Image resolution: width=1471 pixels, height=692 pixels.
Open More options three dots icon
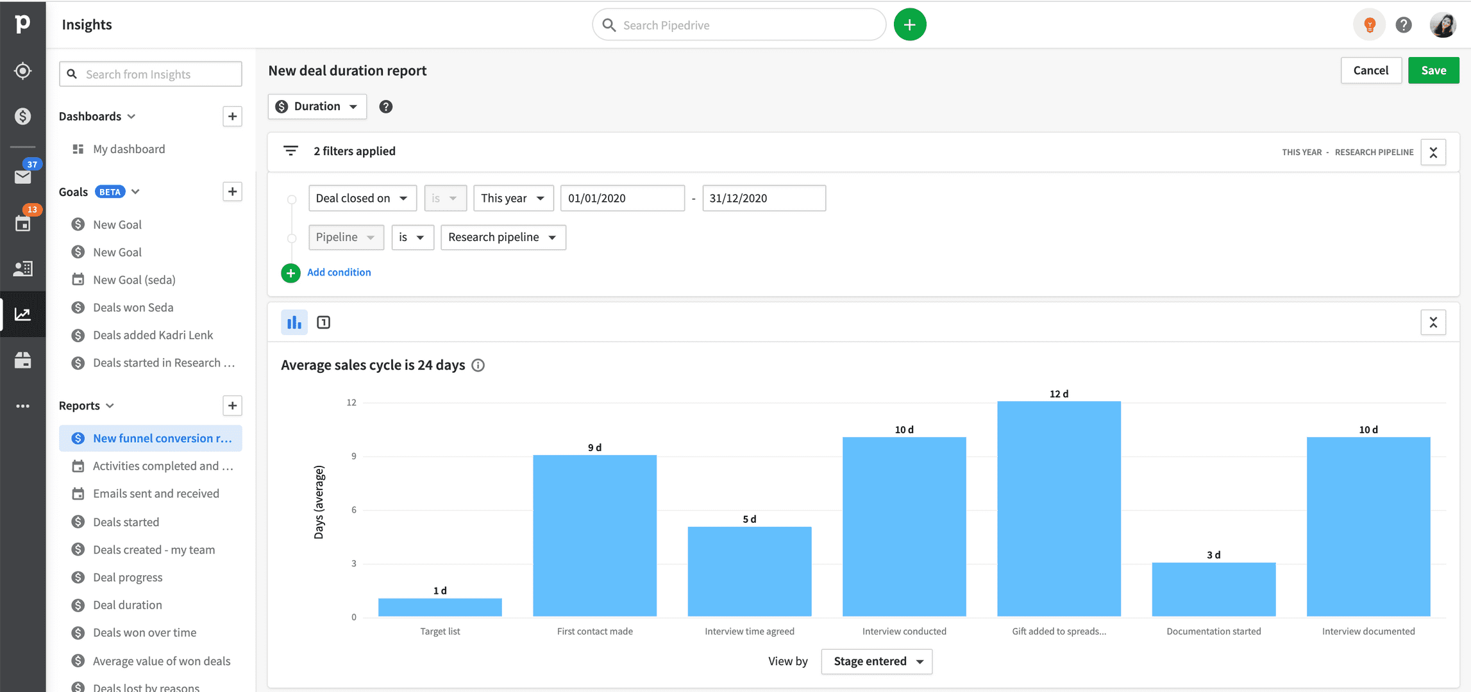tap(23, 406)
